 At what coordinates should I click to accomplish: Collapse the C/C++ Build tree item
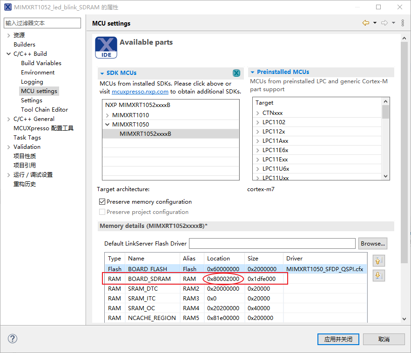pyautogui.click(x=9, y=54)
